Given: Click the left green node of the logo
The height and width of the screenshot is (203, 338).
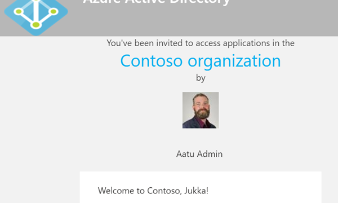Looking at the screenshot, I should [19, 11].
